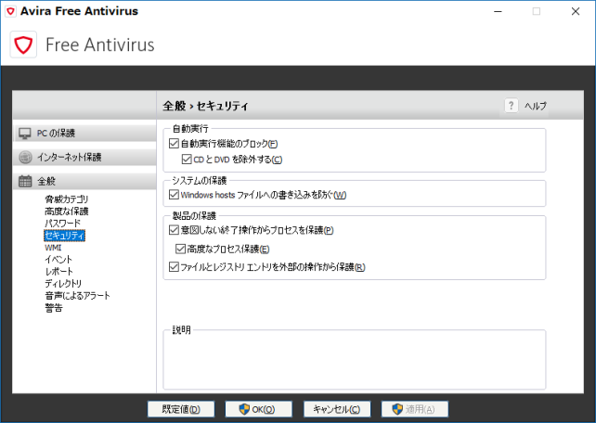
Task: Open 音声によるアラート settings
Action: [x=78, y=296]
